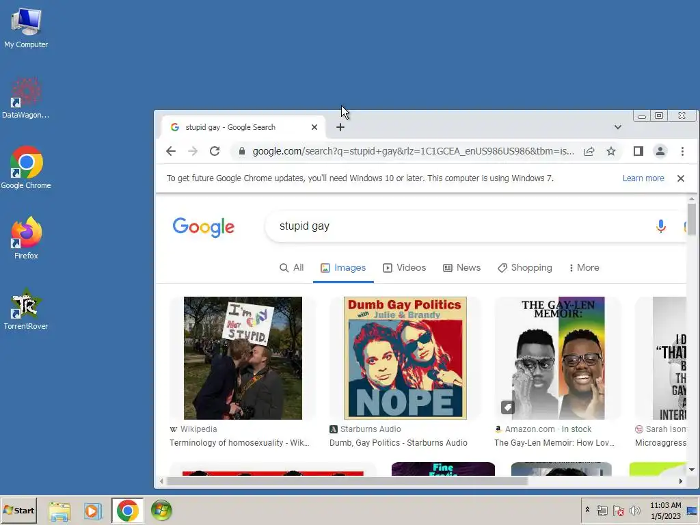
Task: Click the vertical scrollbar down arrow
Action: [692, 470]
